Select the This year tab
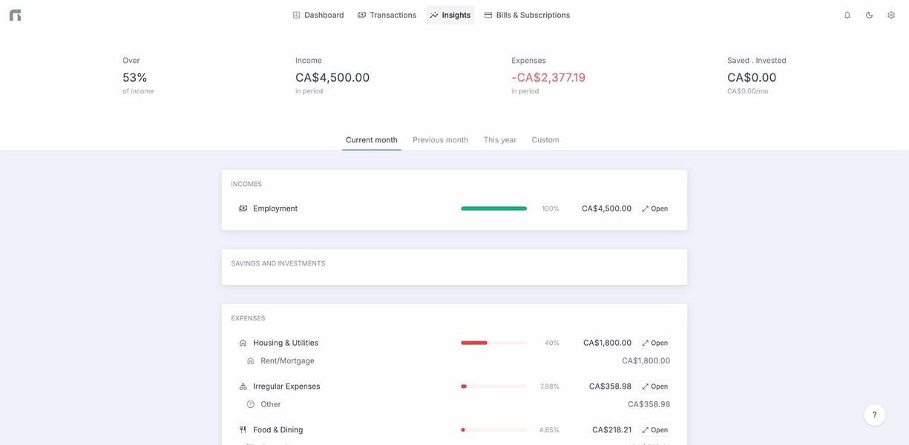 tap(500, 140)
